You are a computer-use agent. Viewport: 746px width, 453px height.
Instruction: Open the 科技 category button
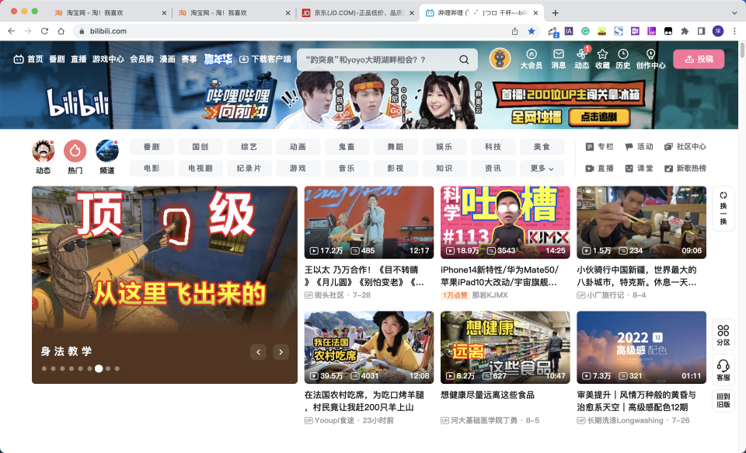point(493,147)
